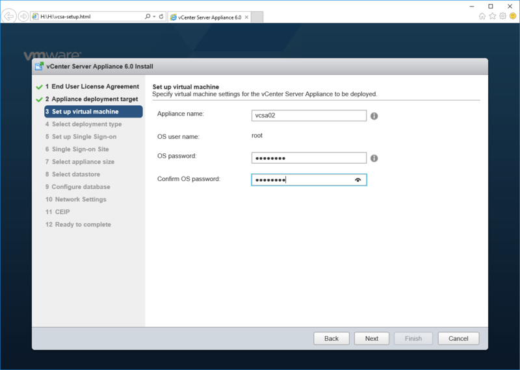Select step 6 Single Sign-on Site
The width and height of the screenshot is (520, 370).
(77, 149)
